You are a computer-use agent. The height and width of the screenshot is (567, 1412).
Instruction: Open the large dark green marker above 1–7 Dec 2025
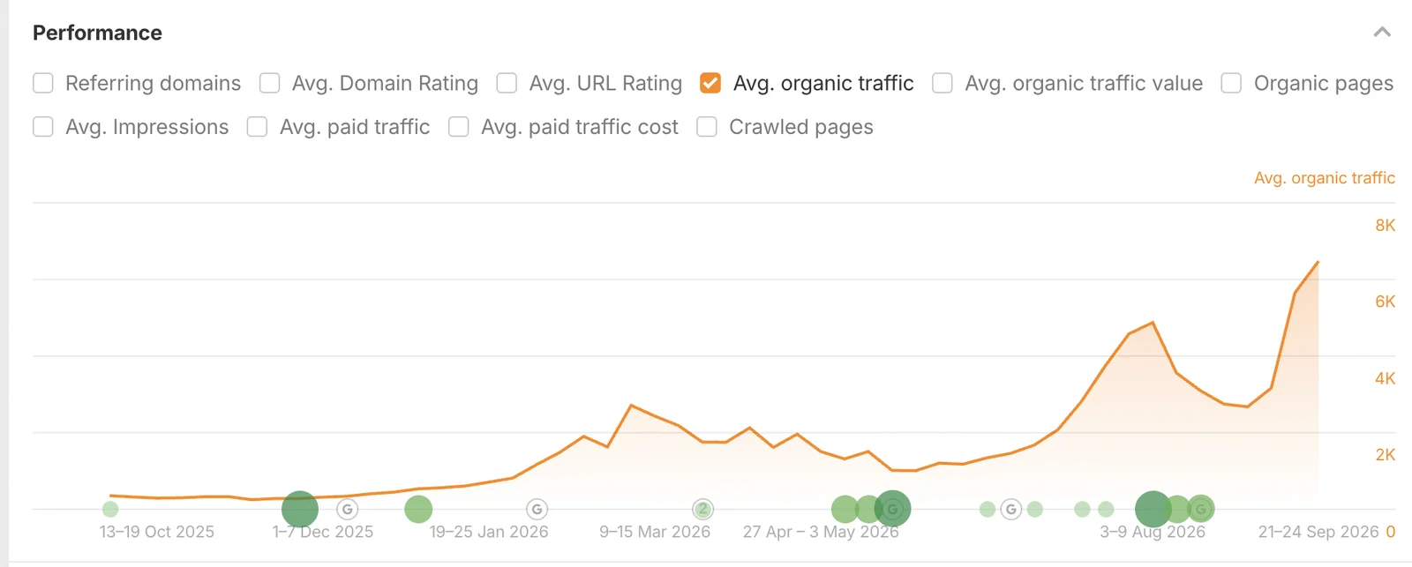(x=300, y=509)
